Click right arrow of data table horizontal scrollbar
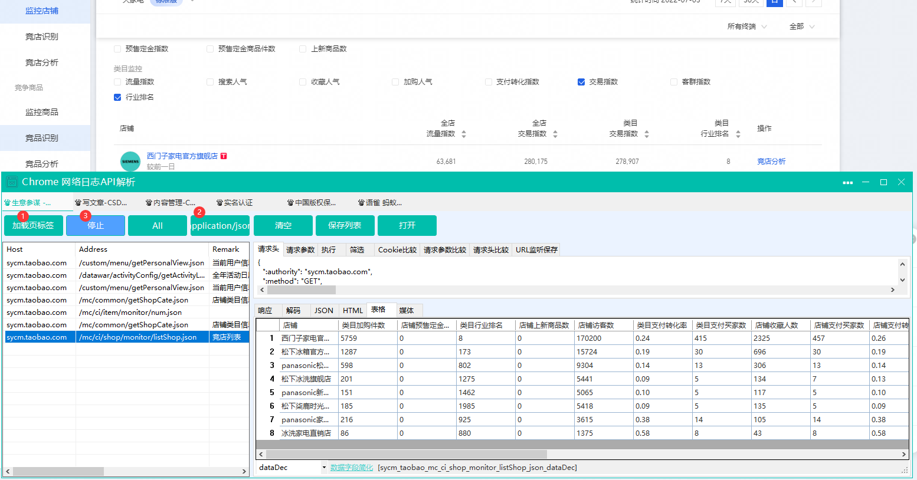Screen dimensions: 917x480 coord(904,455)
